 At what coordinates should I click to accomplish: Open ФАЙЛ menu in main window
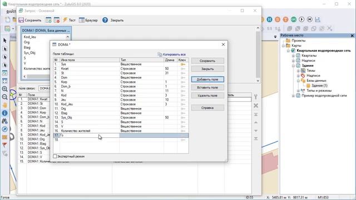point(11,12)
